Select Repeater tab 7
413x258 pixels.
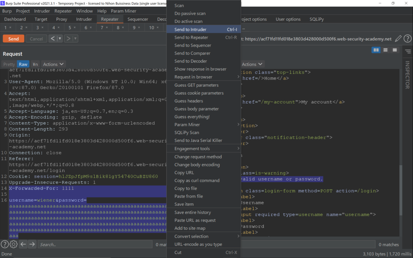(104, 28)
